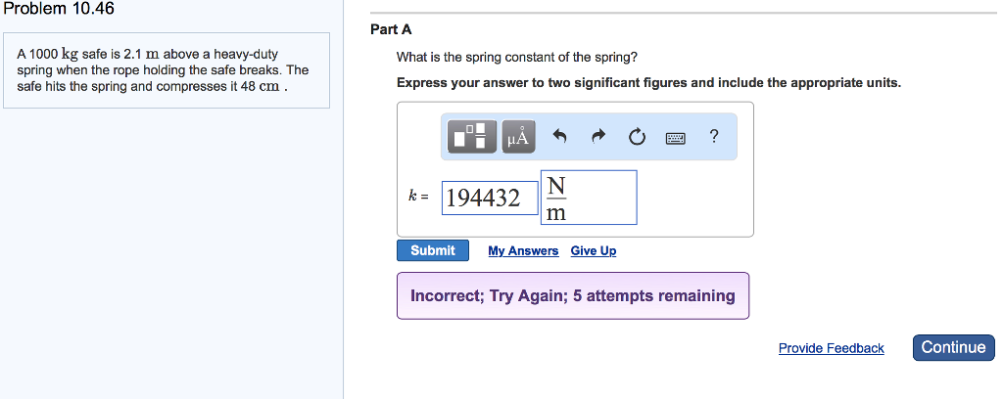Open the My Answers link

tap(523, 251)
